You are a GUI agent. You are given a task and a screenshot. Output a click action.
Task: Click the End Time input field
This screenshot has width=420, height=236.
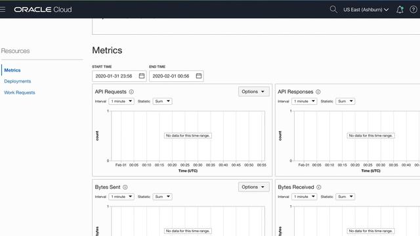pos(177,76)
